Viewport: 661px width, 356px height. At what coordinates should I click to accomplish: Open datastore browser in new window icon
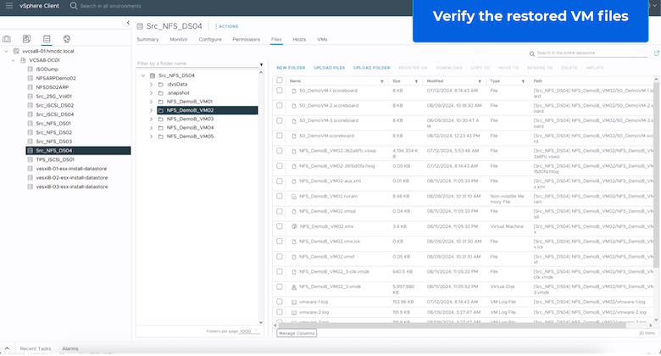pyautogui.click(x=656, y=53)
